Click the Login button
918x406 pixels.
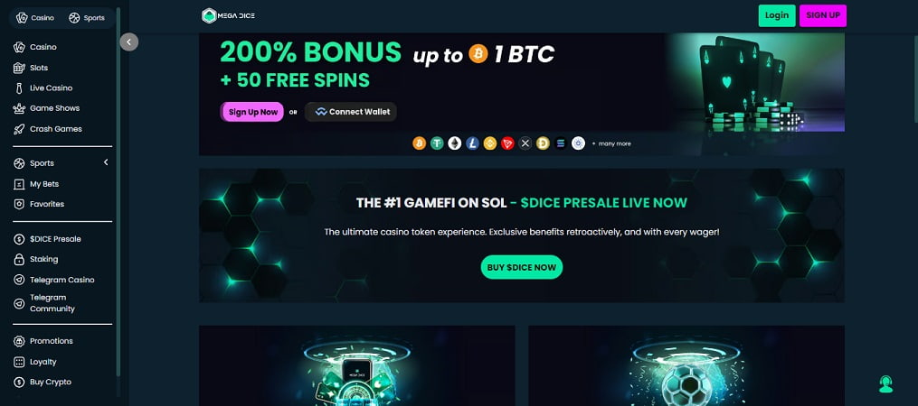pos(777,15)
